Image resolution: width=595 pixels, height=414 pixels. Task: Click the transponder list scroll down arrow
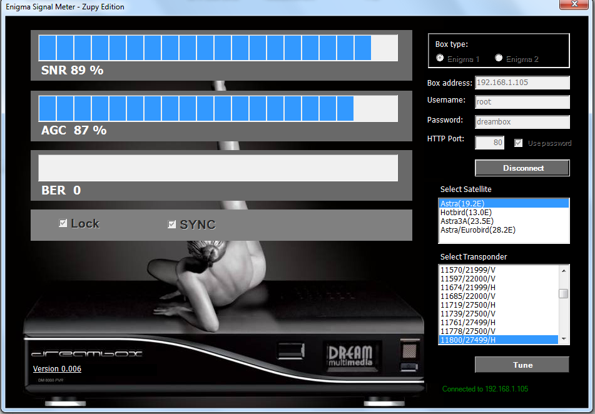(564, 339)
